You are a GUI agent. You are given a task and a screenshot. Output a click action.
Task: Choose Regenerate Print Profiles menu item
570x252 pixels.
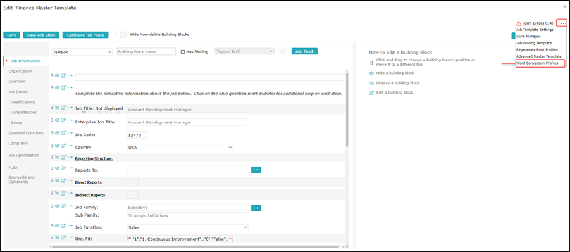537,49
